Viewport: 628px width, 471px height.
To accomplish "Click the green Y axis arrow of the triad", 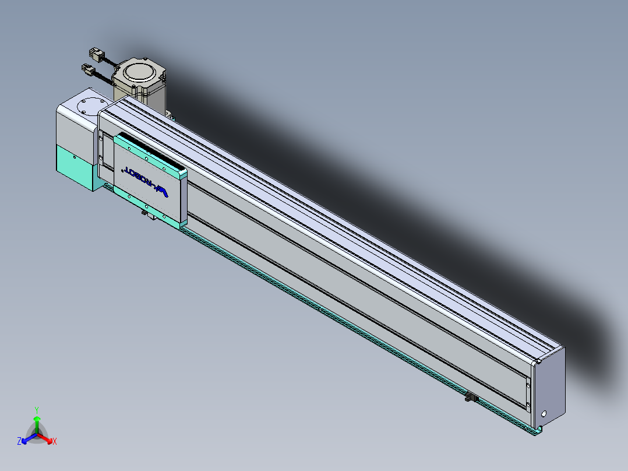I will pos(37,424).
